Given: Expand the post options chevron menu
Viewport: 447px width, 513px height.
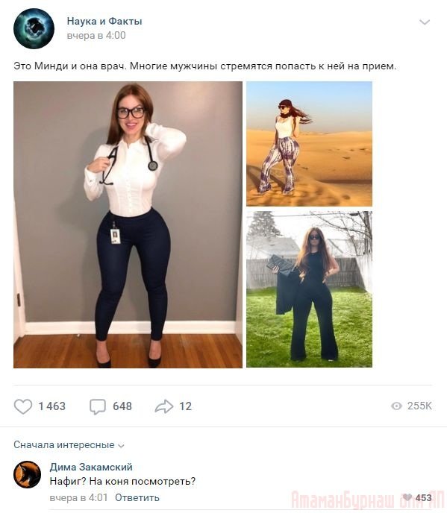Looking at the screenshot, I should (x=425, y=22).
